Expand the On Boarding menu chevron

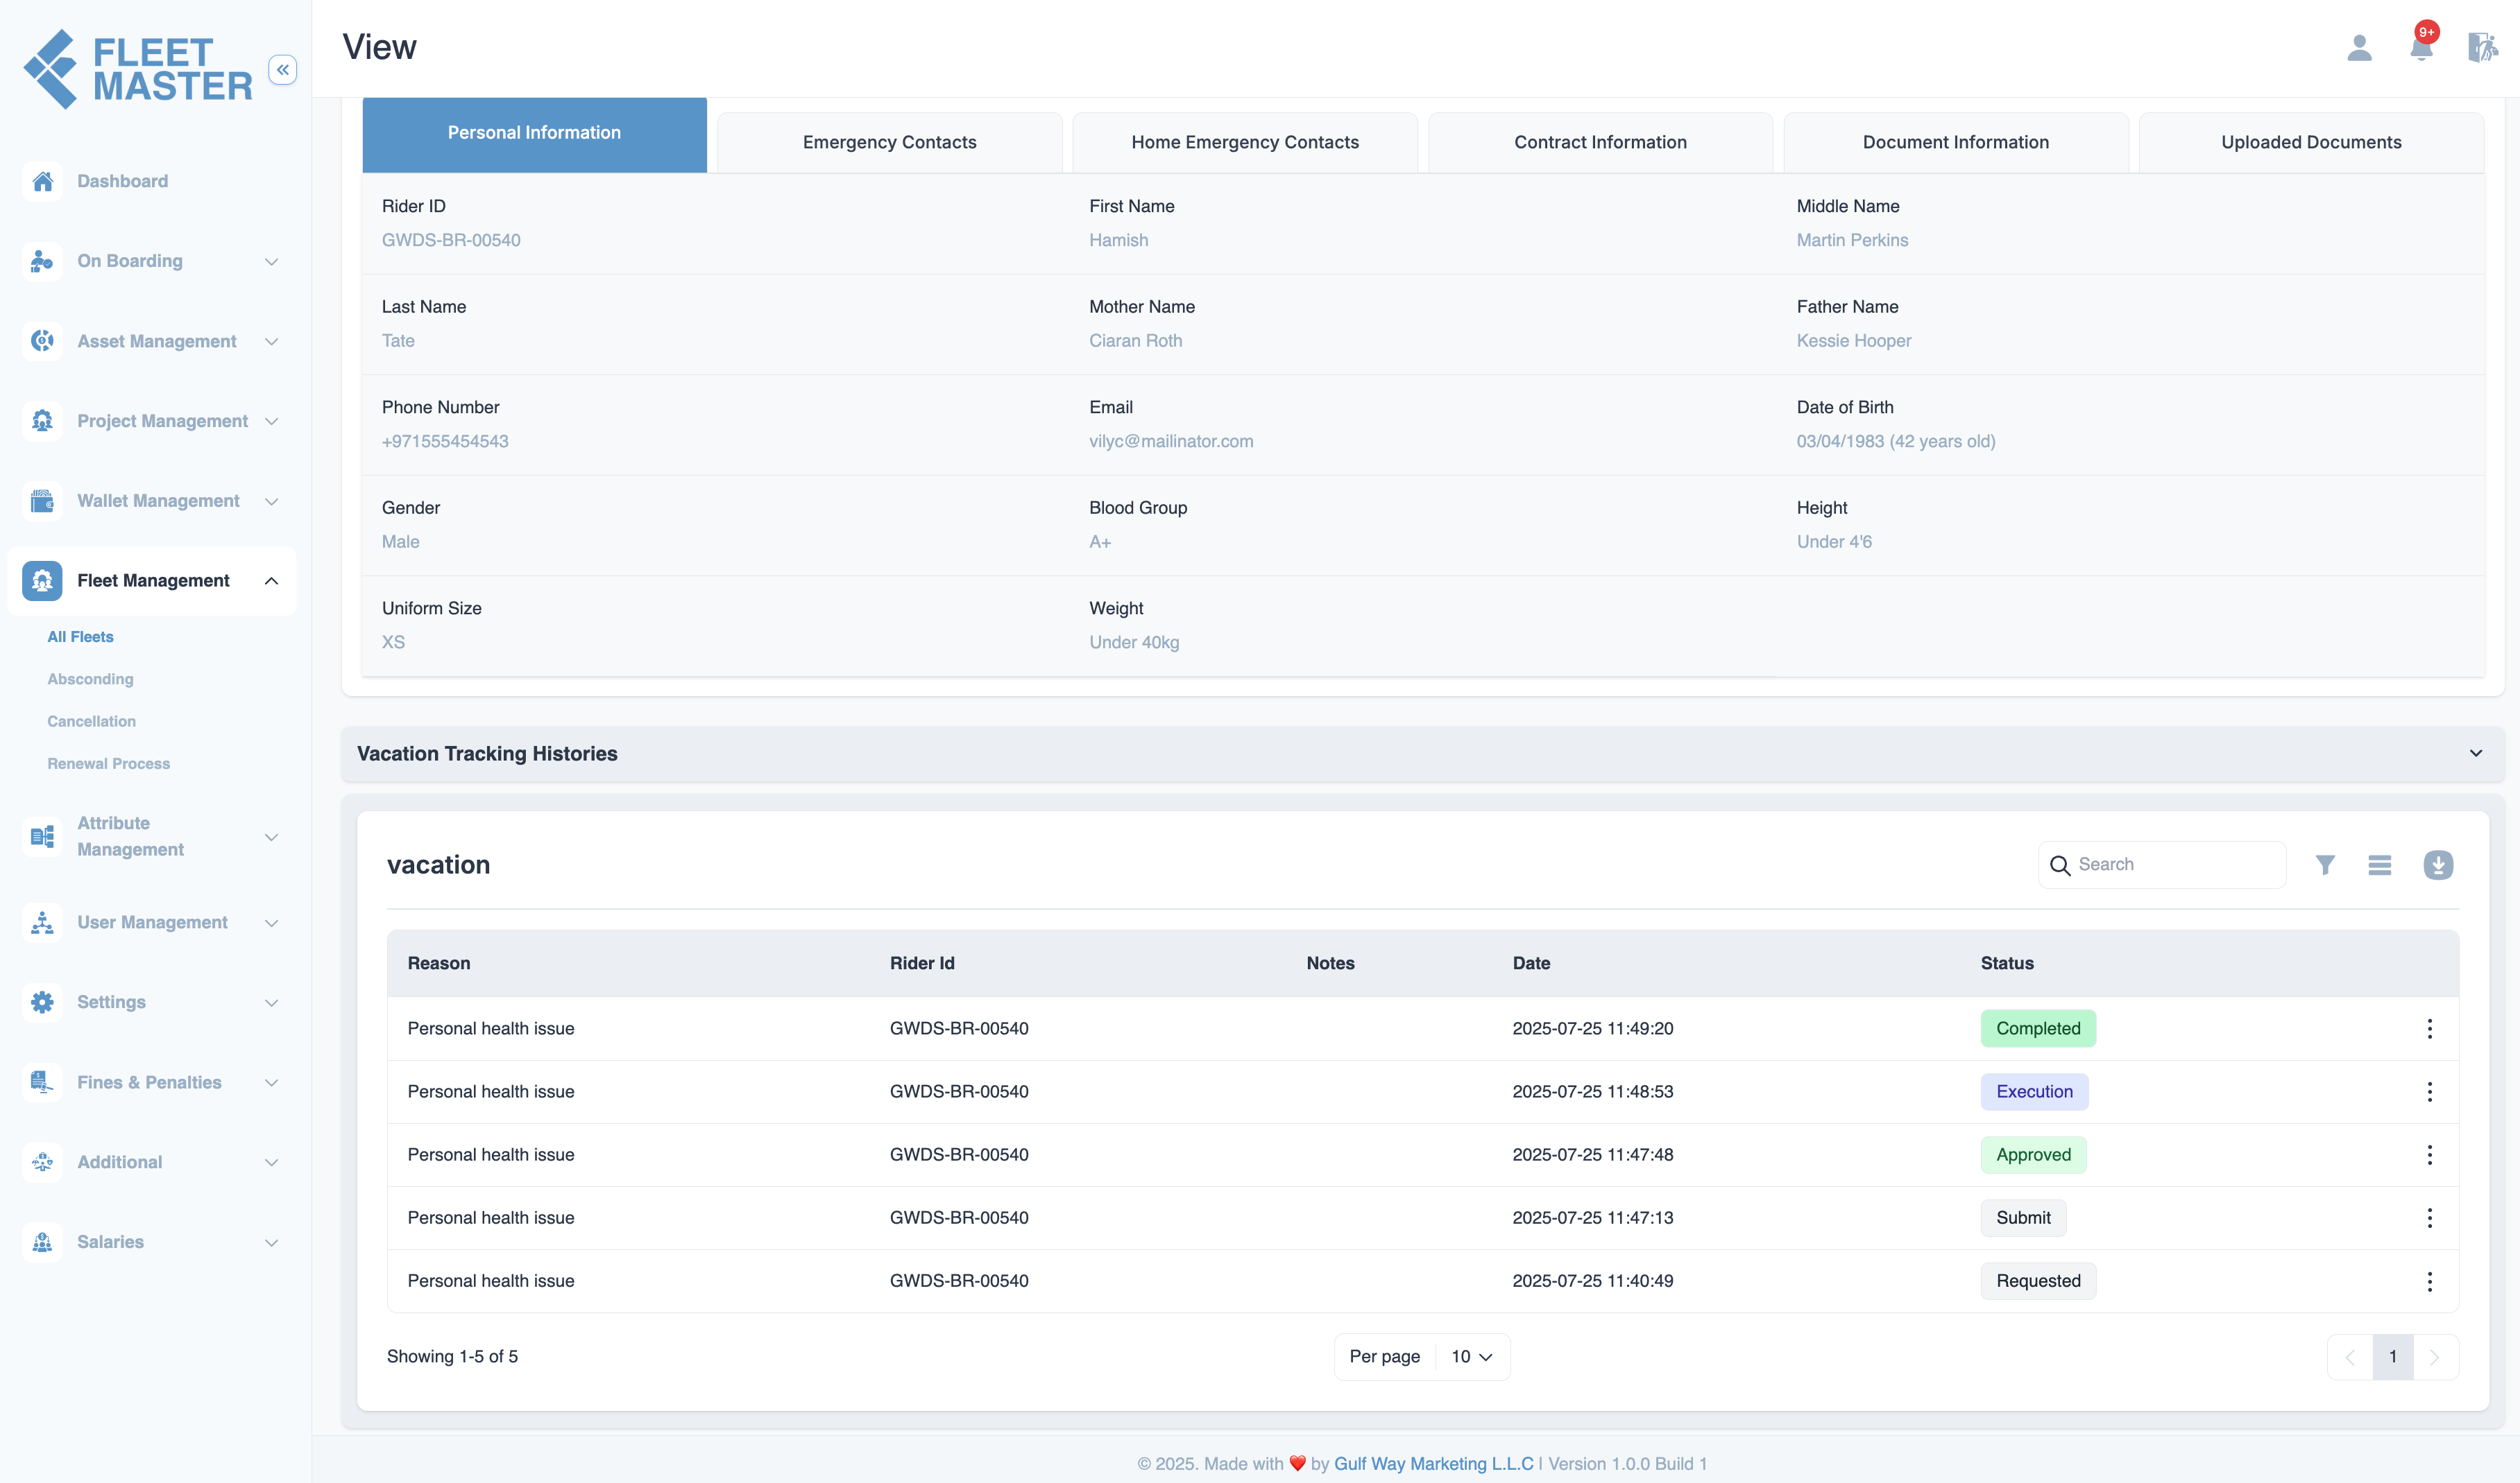pyautogui.click(x=271, y=262)
